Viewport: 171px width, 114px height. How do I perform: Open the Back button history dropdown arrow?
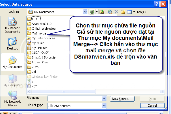tap(97, 12)
